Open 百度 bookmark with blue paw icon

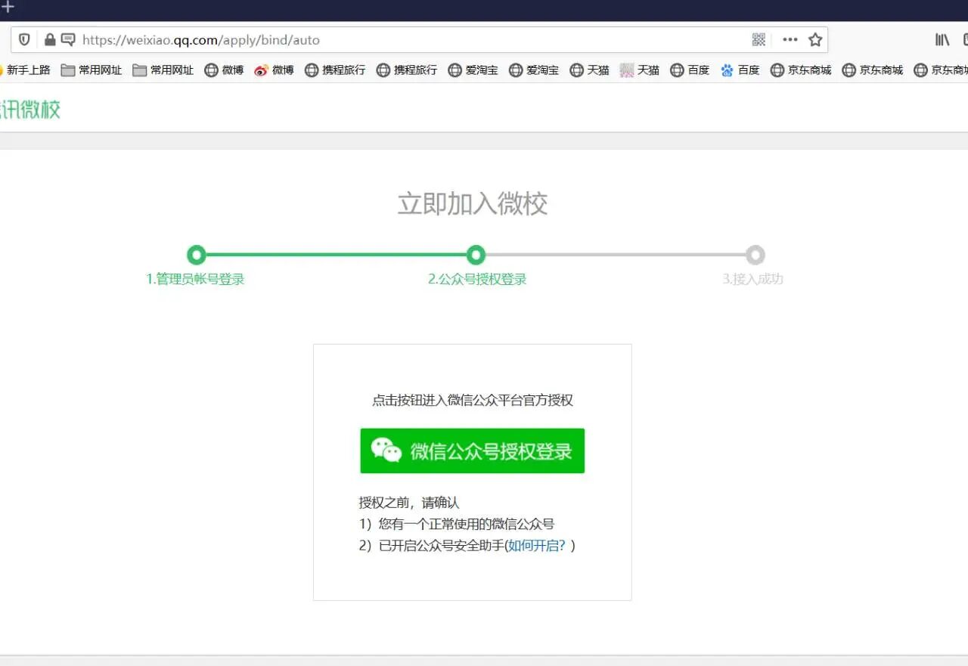point(740,70)
